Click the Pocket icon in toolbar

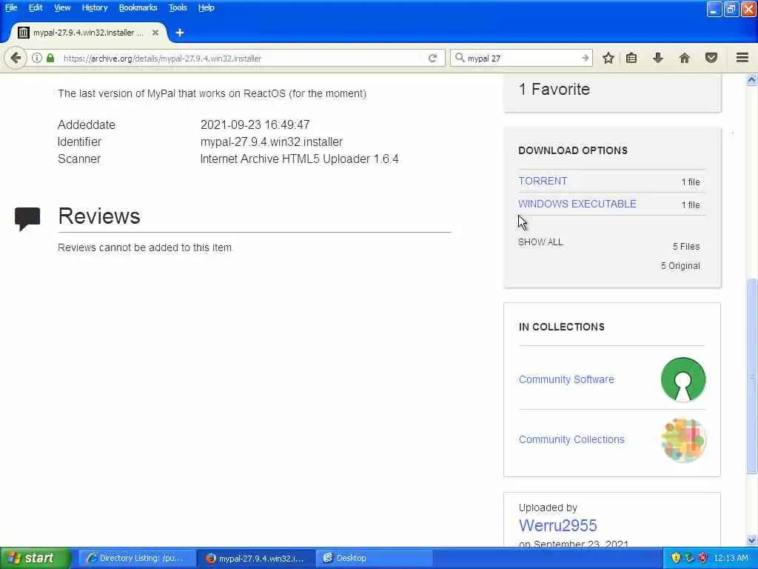711,58
